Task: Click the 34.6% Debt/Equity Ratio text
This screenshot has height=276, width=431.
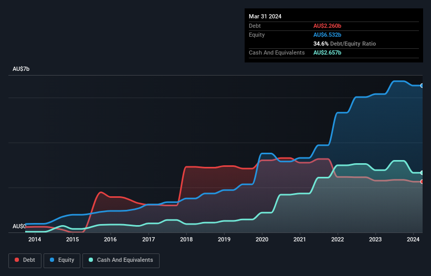Action: [344, 44]
